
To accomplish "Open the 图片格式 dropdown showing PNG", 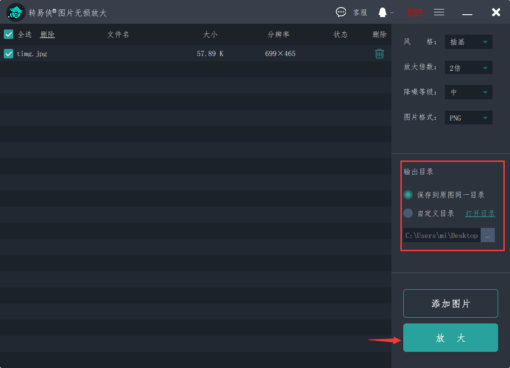I will (468, 118).
